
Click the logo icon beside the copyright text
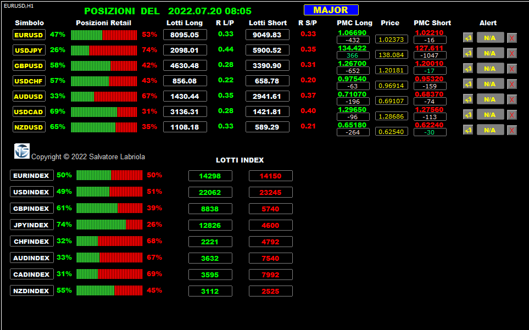coord(22,150)
